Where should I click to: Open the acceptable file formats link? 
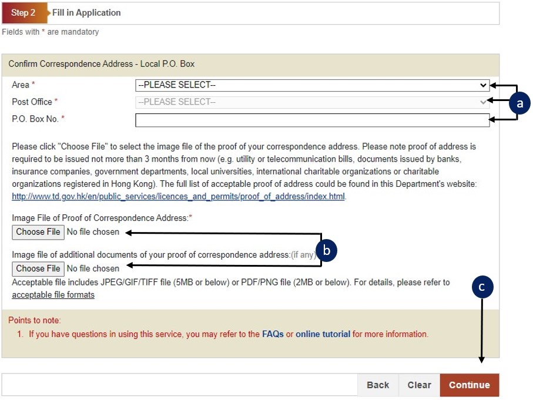pyautogui.click(x=53, y=295)
